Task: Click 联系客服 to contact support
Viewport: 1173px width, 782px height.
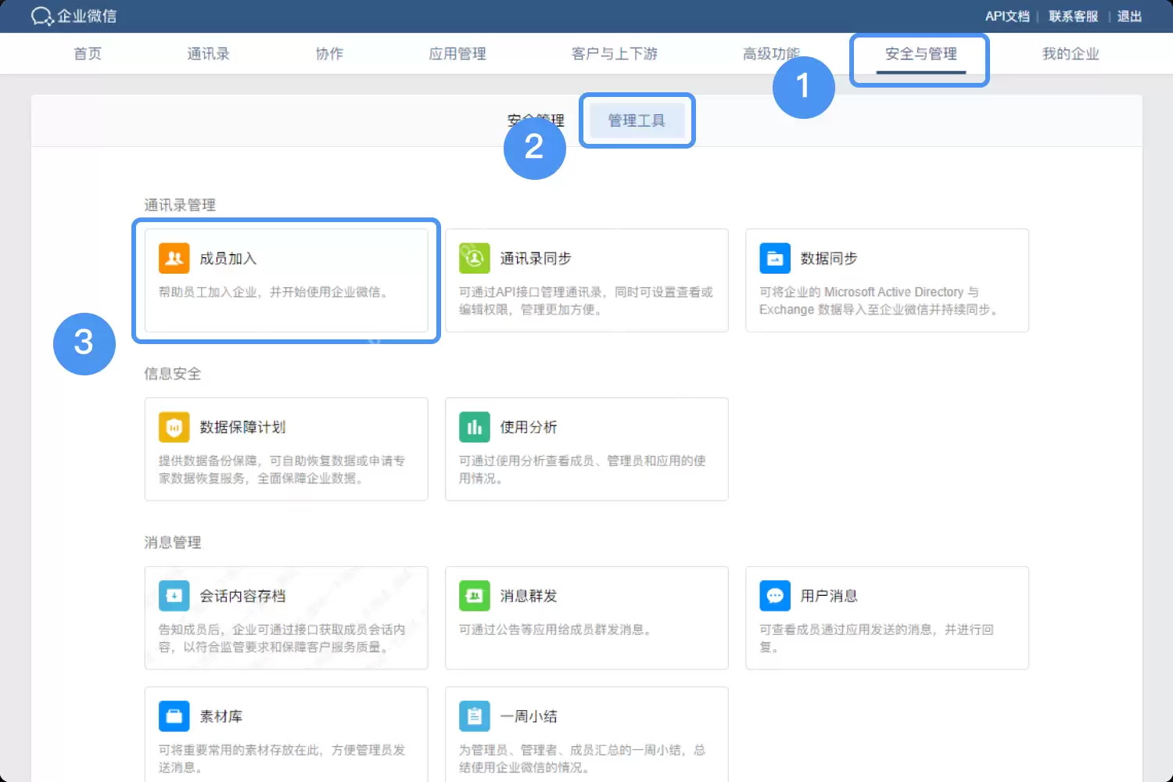Action: tap(1073, 16)
